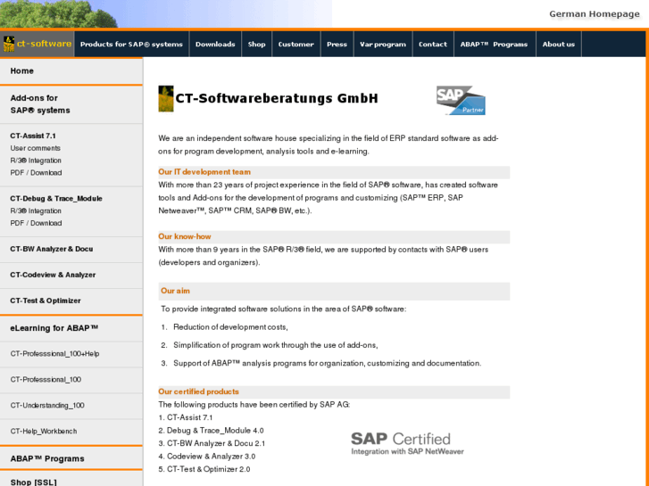
Task: Open CT-Help_Workbench link
Action: click(44, 432)
